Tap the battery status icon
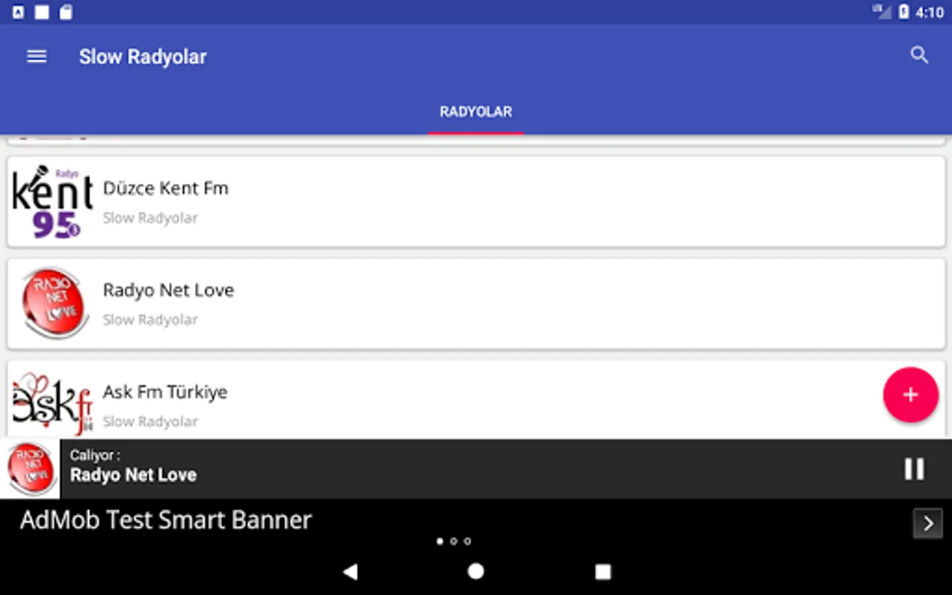The width and height of the screenshot is (952, 595). (x=904, y=12)
